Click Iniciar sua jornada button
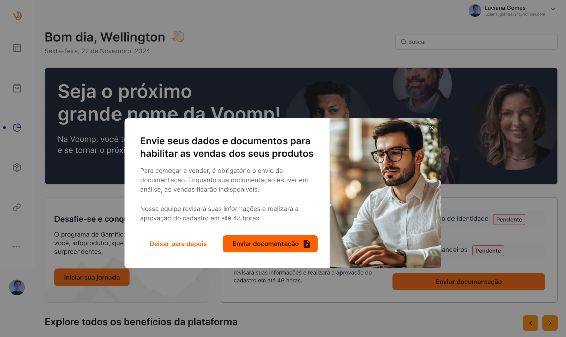The width and height of the screenshot is (566, 337). [x=92, y=277]
